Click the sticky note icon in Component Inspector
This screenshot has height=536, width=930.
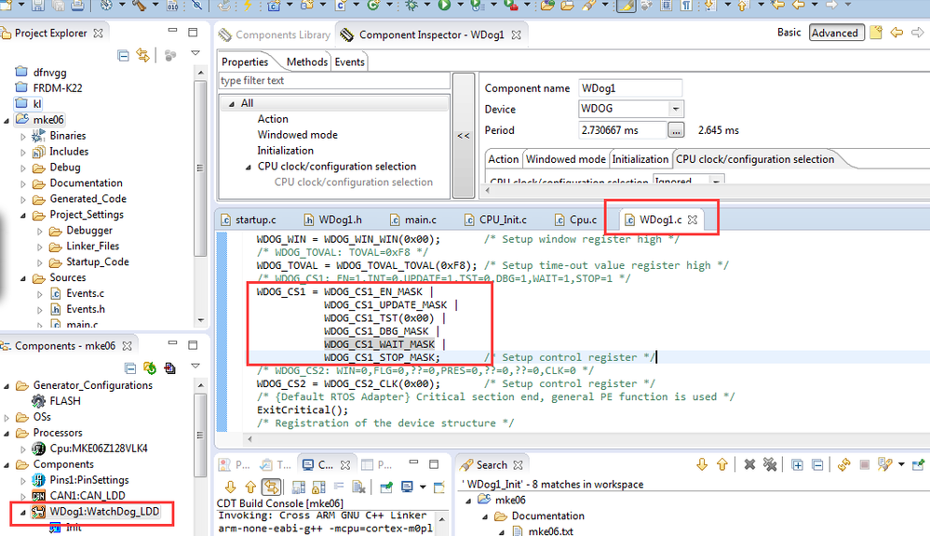pos(876,33)
